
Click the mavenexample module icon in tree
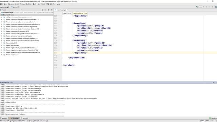click(x=2, y=13)
